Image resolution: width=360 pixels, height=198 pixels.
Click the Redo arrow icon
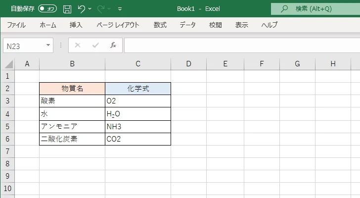101,9
